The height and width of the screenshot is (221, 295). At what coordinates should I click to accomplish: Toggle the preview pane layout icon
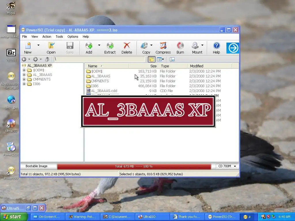coord(172,59)
